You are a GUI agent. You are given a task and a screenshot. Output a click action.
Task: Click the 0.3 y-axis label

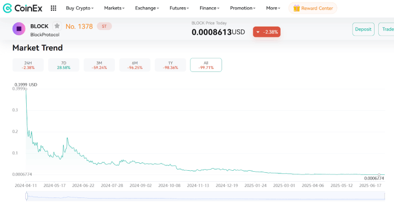coord(15,110)
